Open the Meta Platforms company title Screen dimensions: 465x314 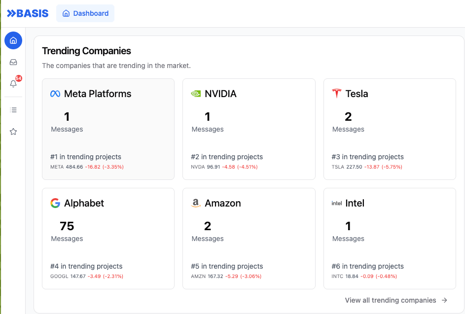[x=98, y=94]
